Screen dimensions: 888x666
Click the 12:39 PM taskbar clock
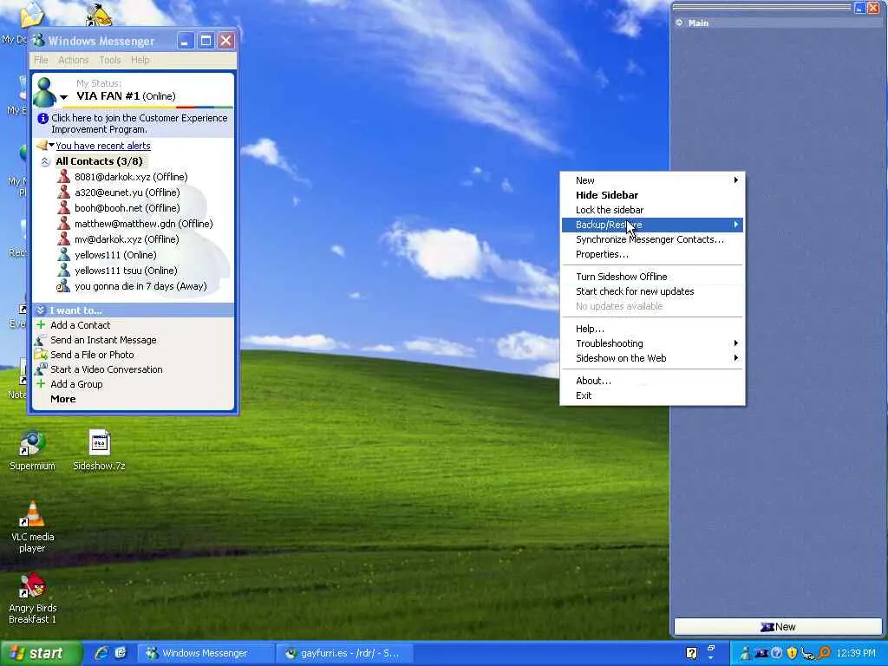(856, 653)
